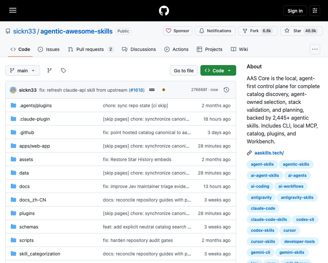Open appearance settings icon beside Sign in
The height and width of the screenshot is (263, 328).
click(315, 11)
